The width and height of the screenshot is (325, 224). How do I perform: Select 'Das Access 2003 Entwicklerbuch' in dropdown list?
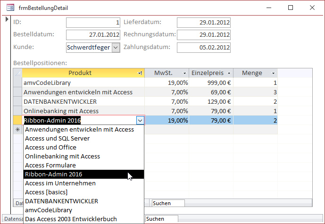coord(84,219)
